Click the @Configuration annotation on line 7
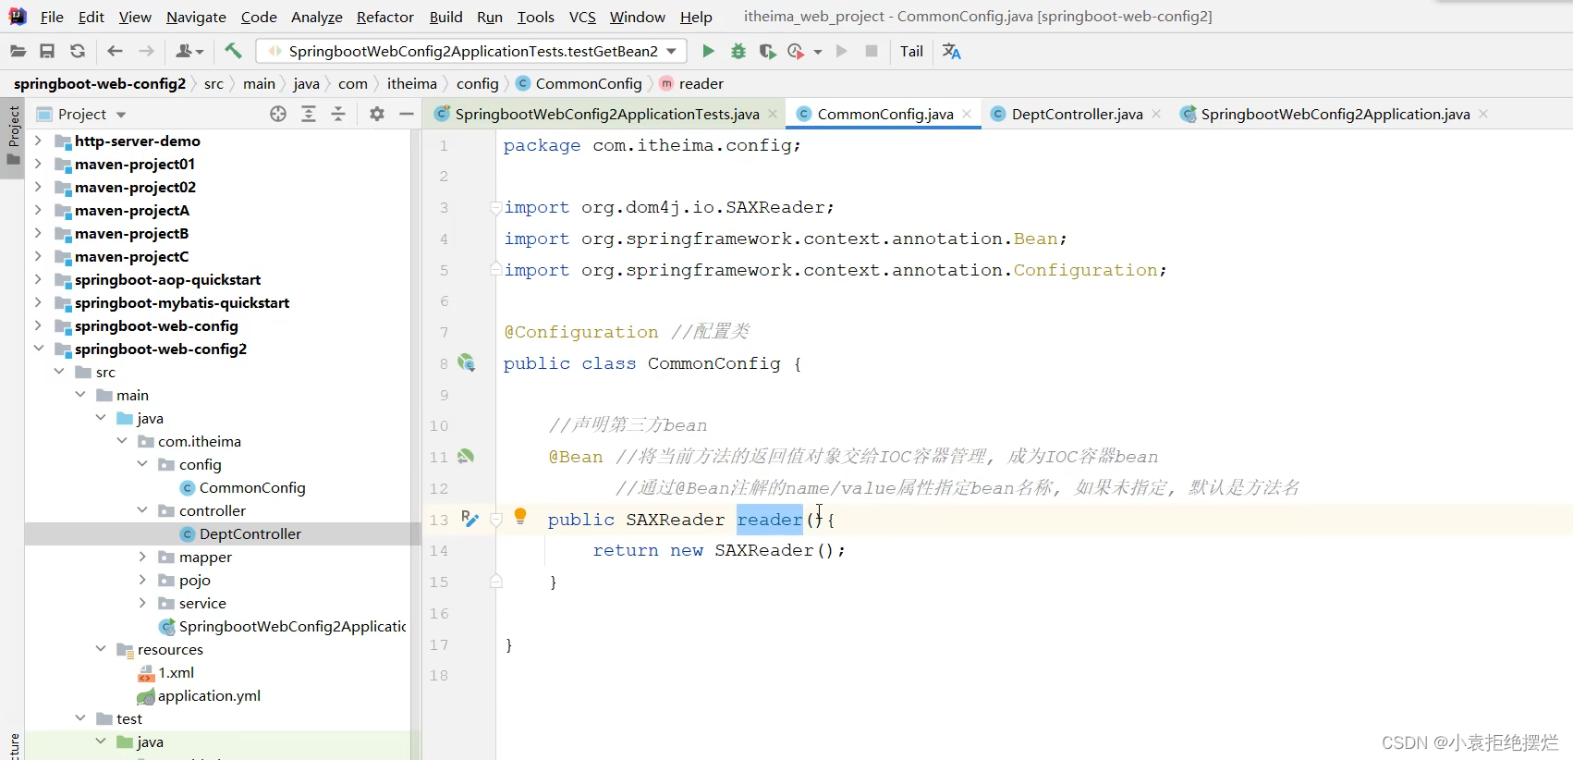The width and height of the screenshot is (1573, 760). [x=581, y=332]
